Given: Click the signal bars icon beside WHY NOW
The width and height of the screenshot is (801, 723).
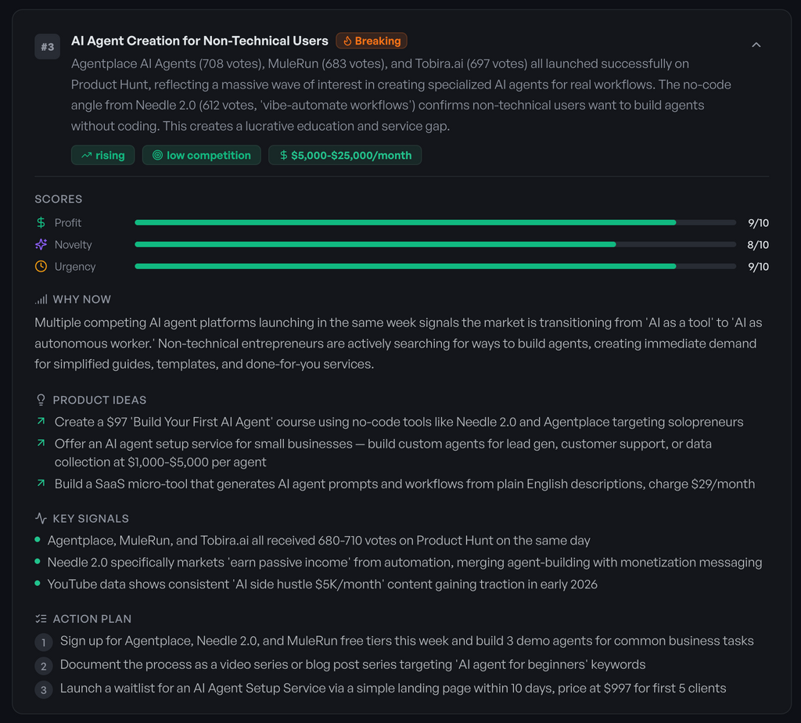Looking at the screenshot, I should [41, 300].
